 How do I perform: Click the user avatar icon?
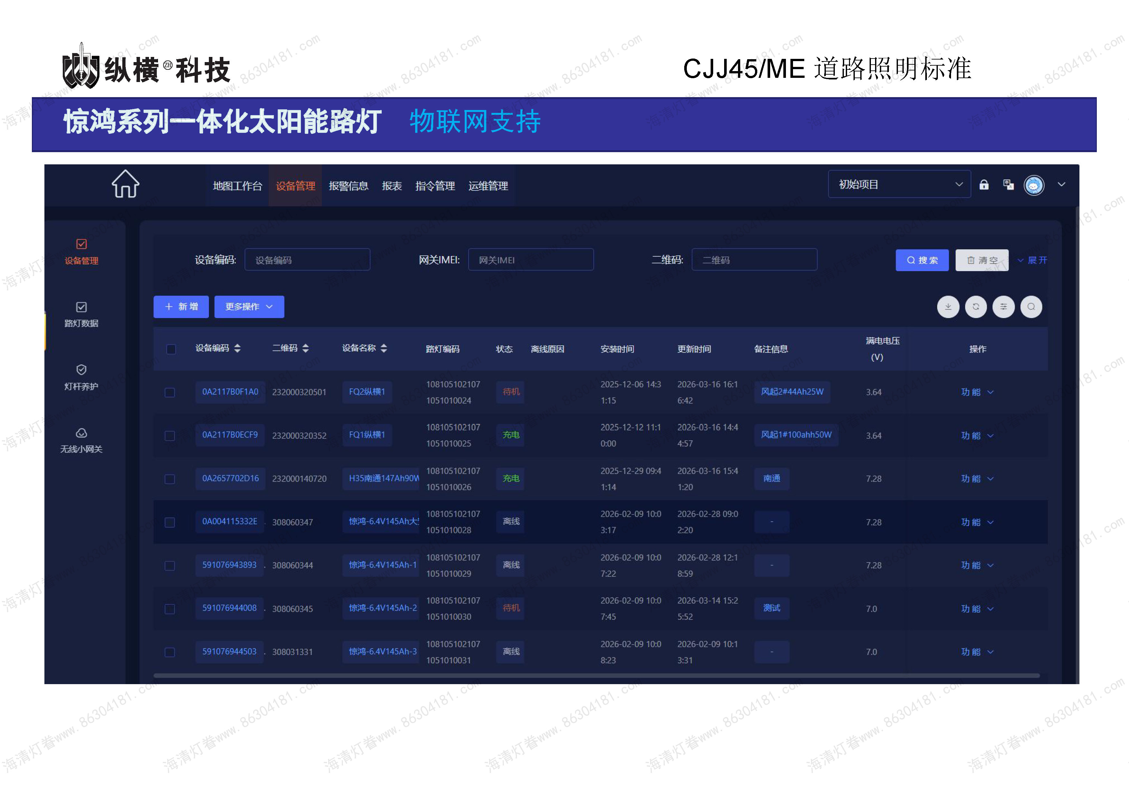pyautogui.click(x=1034, y=186)
